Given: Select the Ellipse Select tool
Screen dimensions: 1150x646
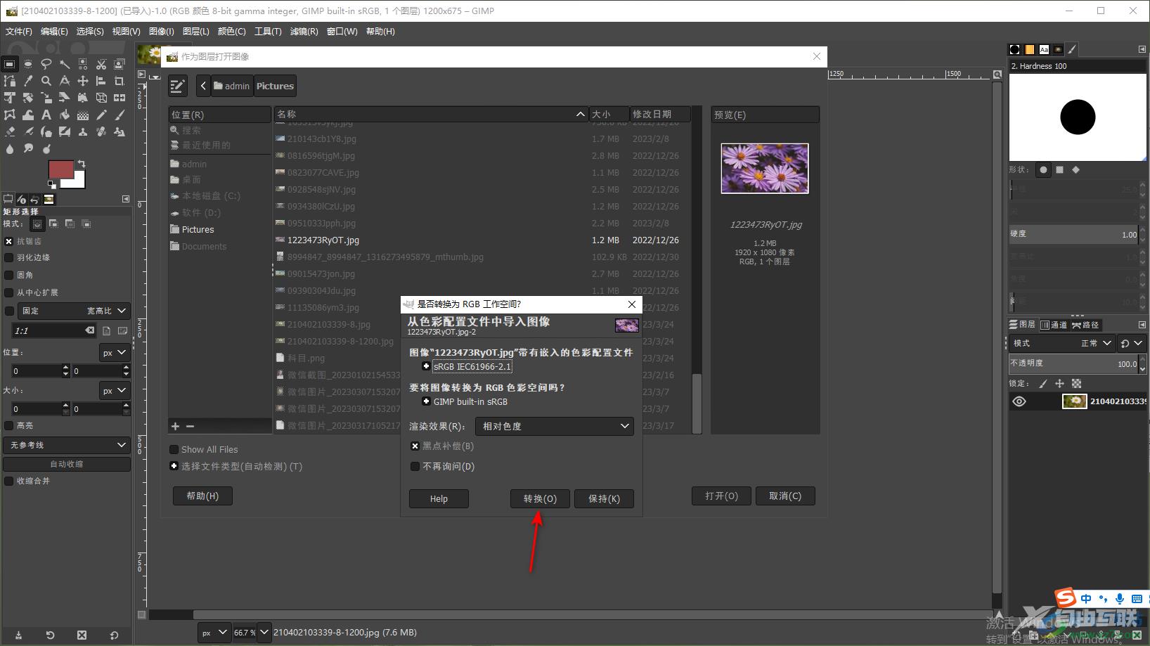Looking at the screenshot, I should pos(28,64).
